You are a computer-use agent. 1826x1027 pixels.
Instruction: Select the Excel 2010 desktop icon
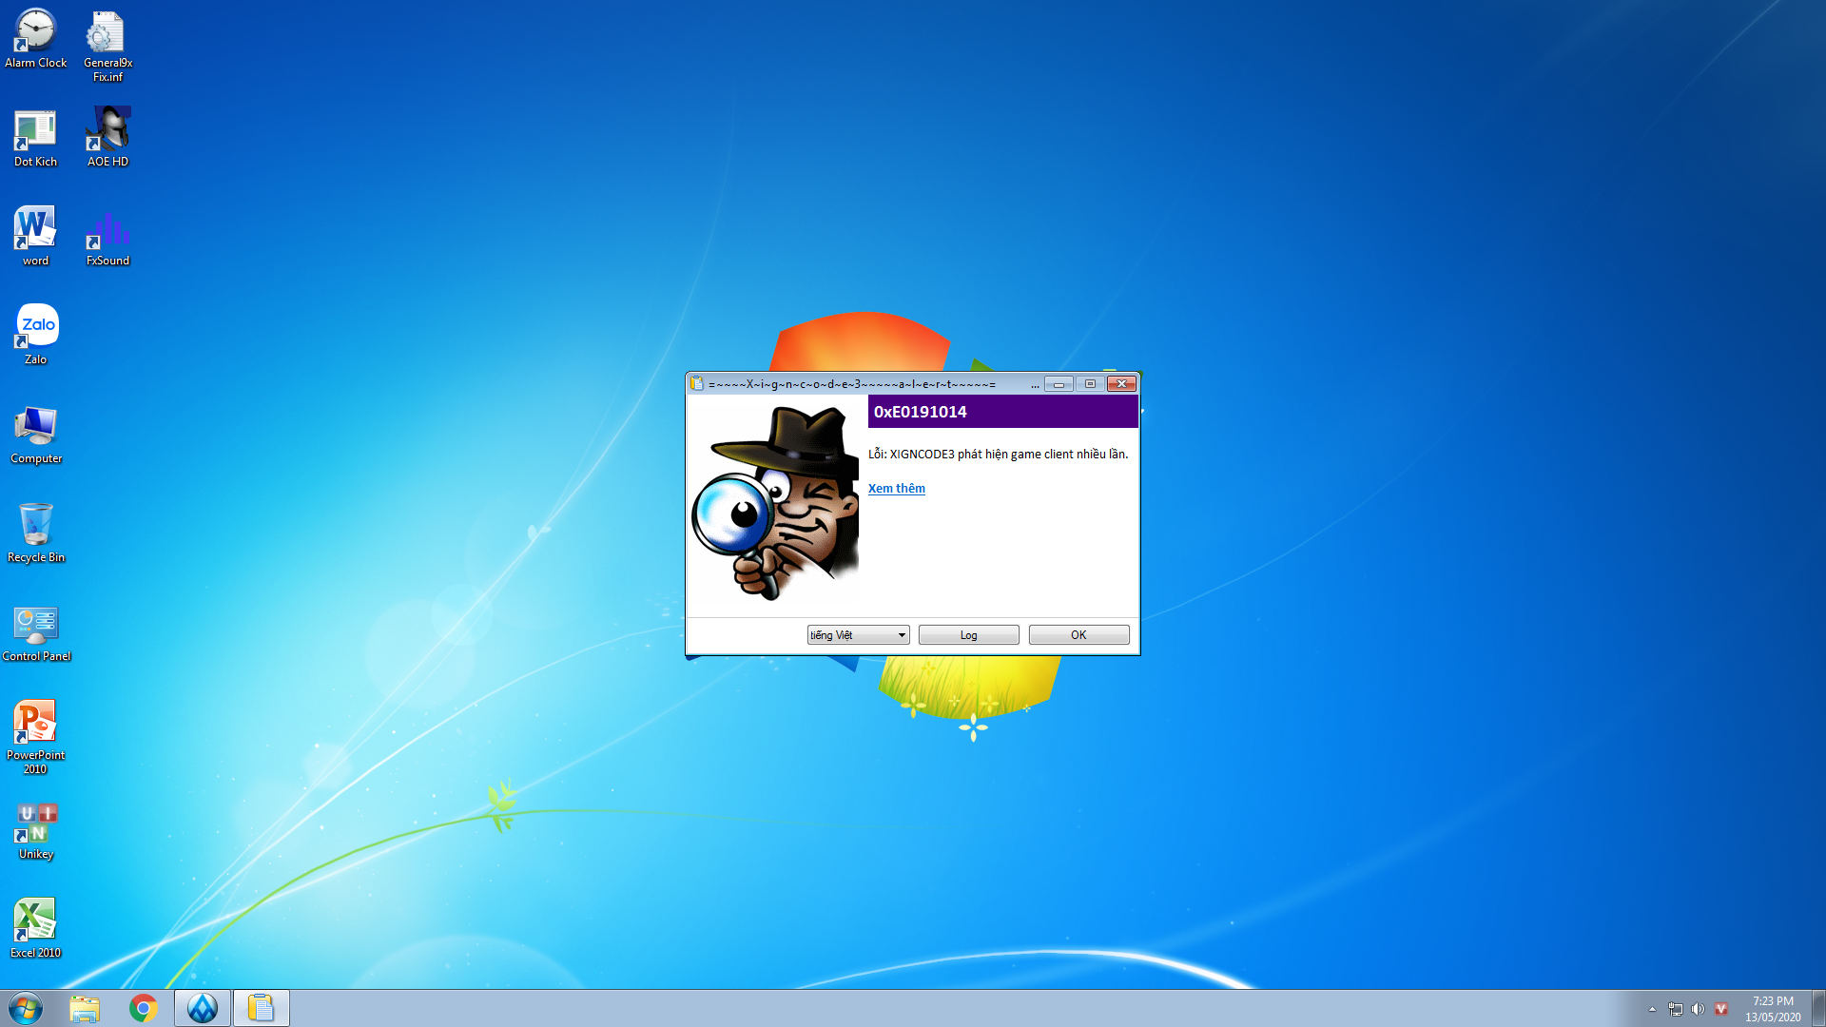coord(35,928)
